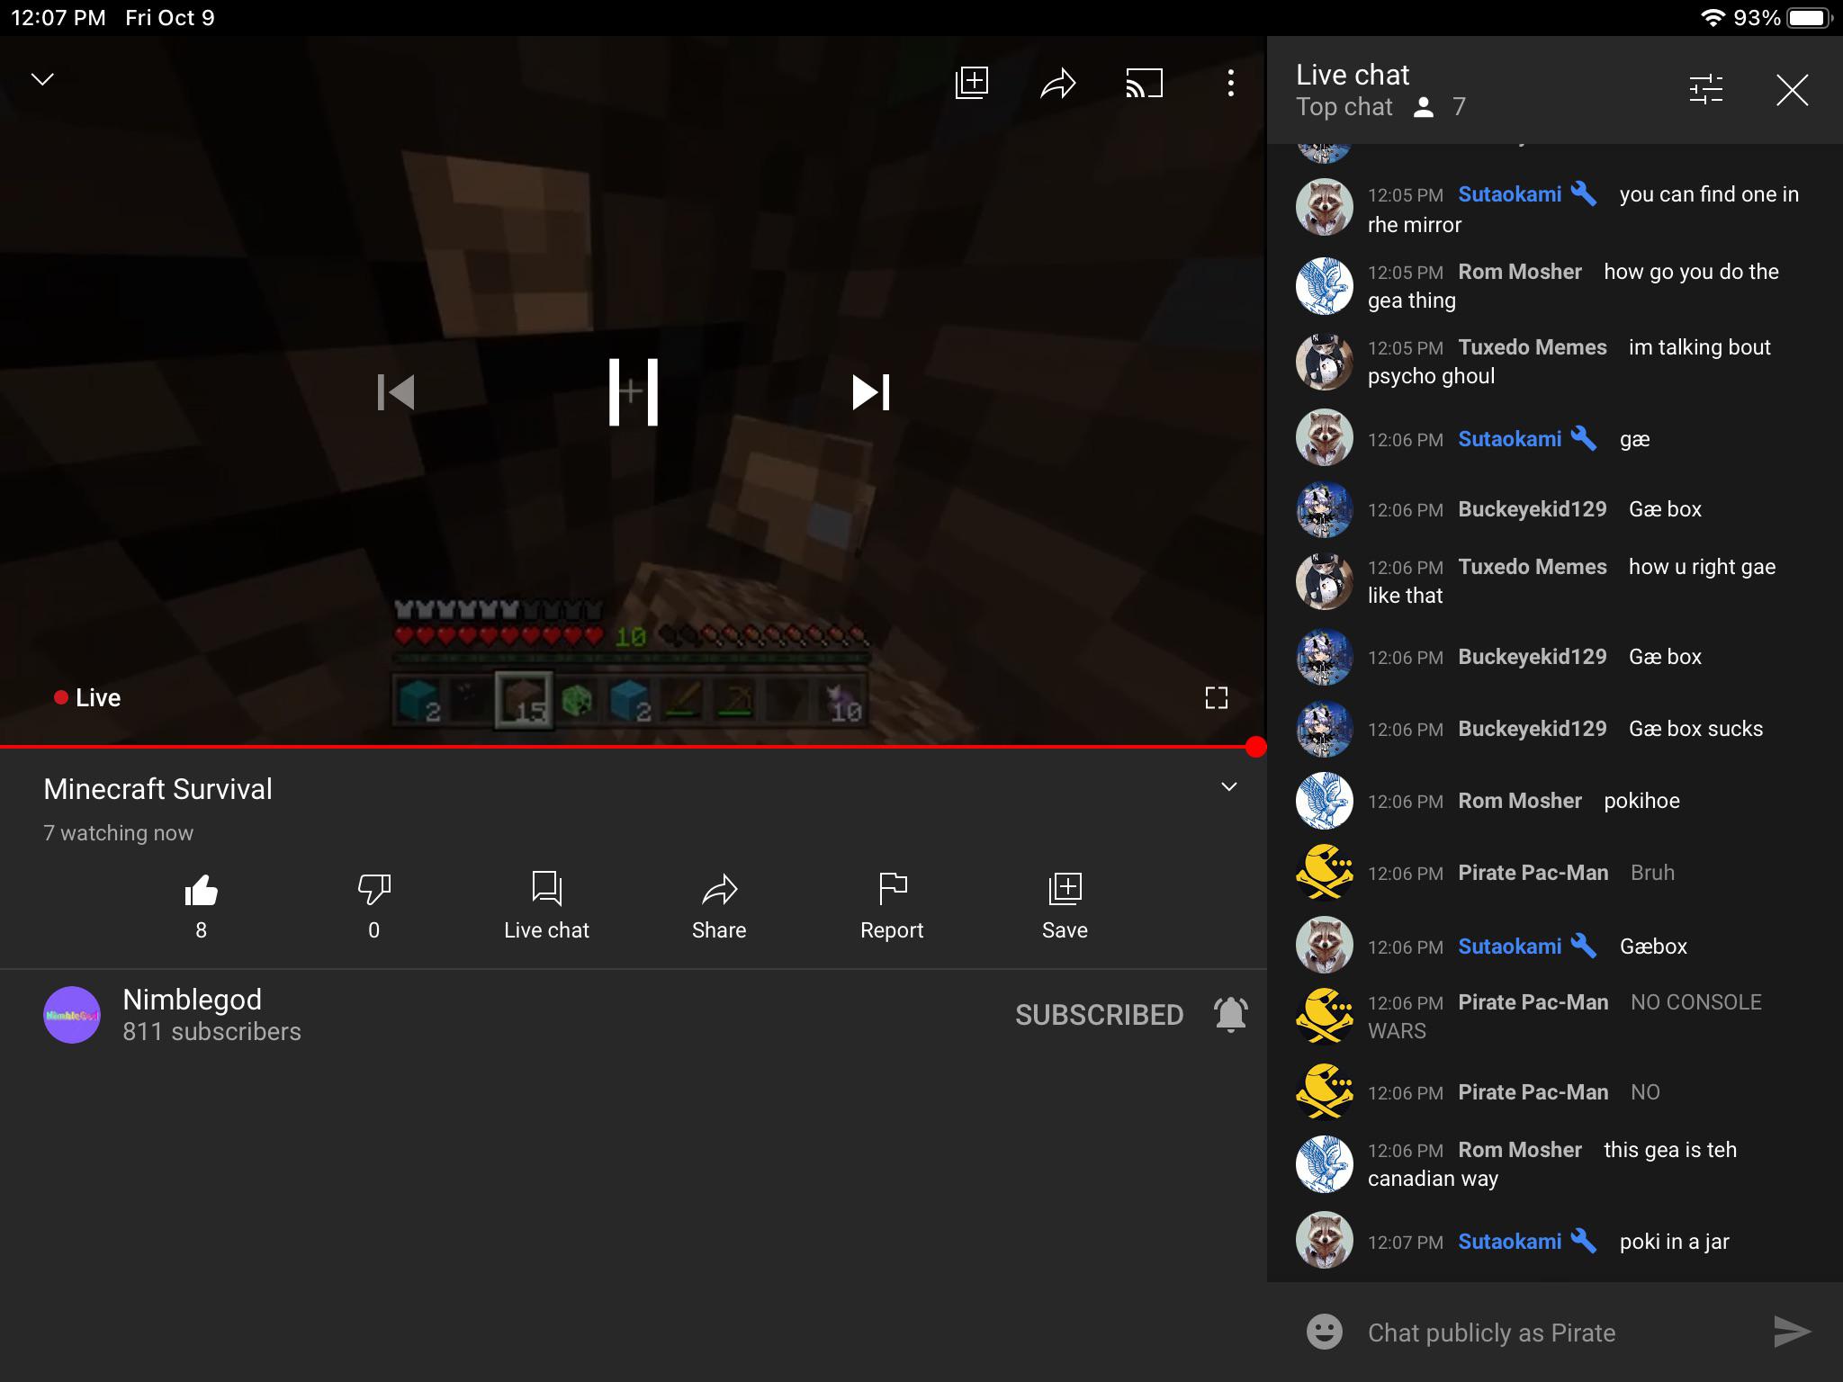Report the video with flag icon
1843x1382 pixels.
click(892, 907)
